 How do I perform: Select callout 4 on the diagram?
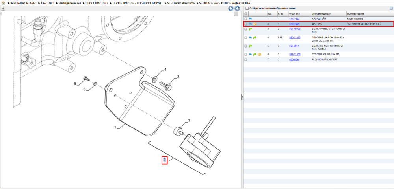pyautogui.click(x=165, y=69)
